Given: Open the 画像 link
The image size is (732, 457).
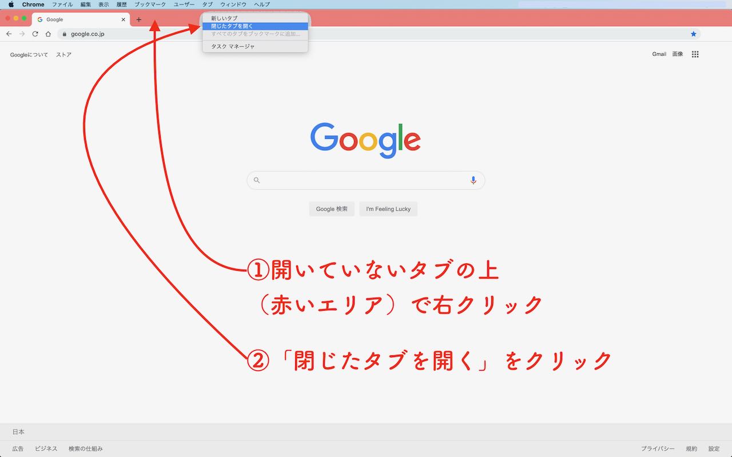Looking at the screenshot, I should (678, 54).
